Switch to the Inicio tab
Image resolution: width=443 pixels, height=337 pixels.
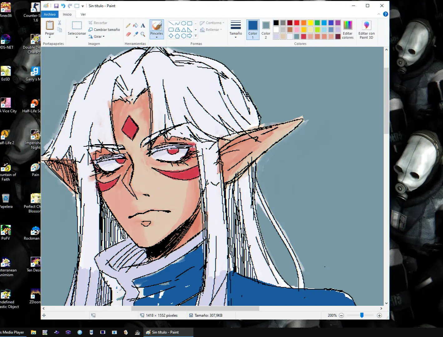click(67, 14)
